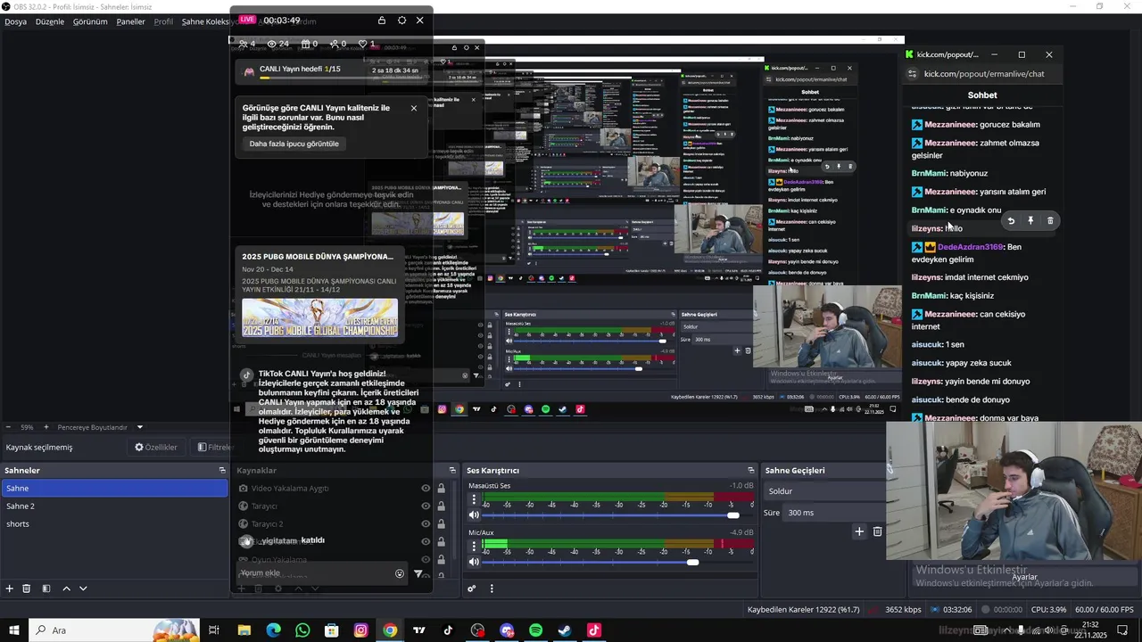
Task: Toggle the lock on the Oyun Yakalama source
Action: (x=441, y=559)
